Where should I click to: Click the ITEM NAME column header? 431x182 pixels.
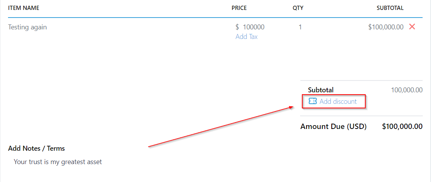click(24, 8)
